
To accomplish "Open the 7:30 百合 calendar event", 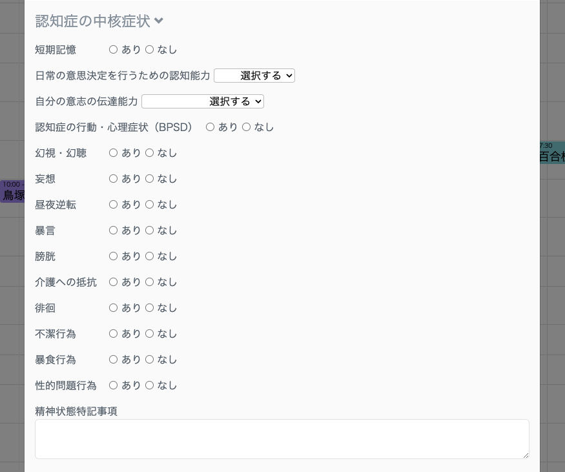I will [552, 152].
